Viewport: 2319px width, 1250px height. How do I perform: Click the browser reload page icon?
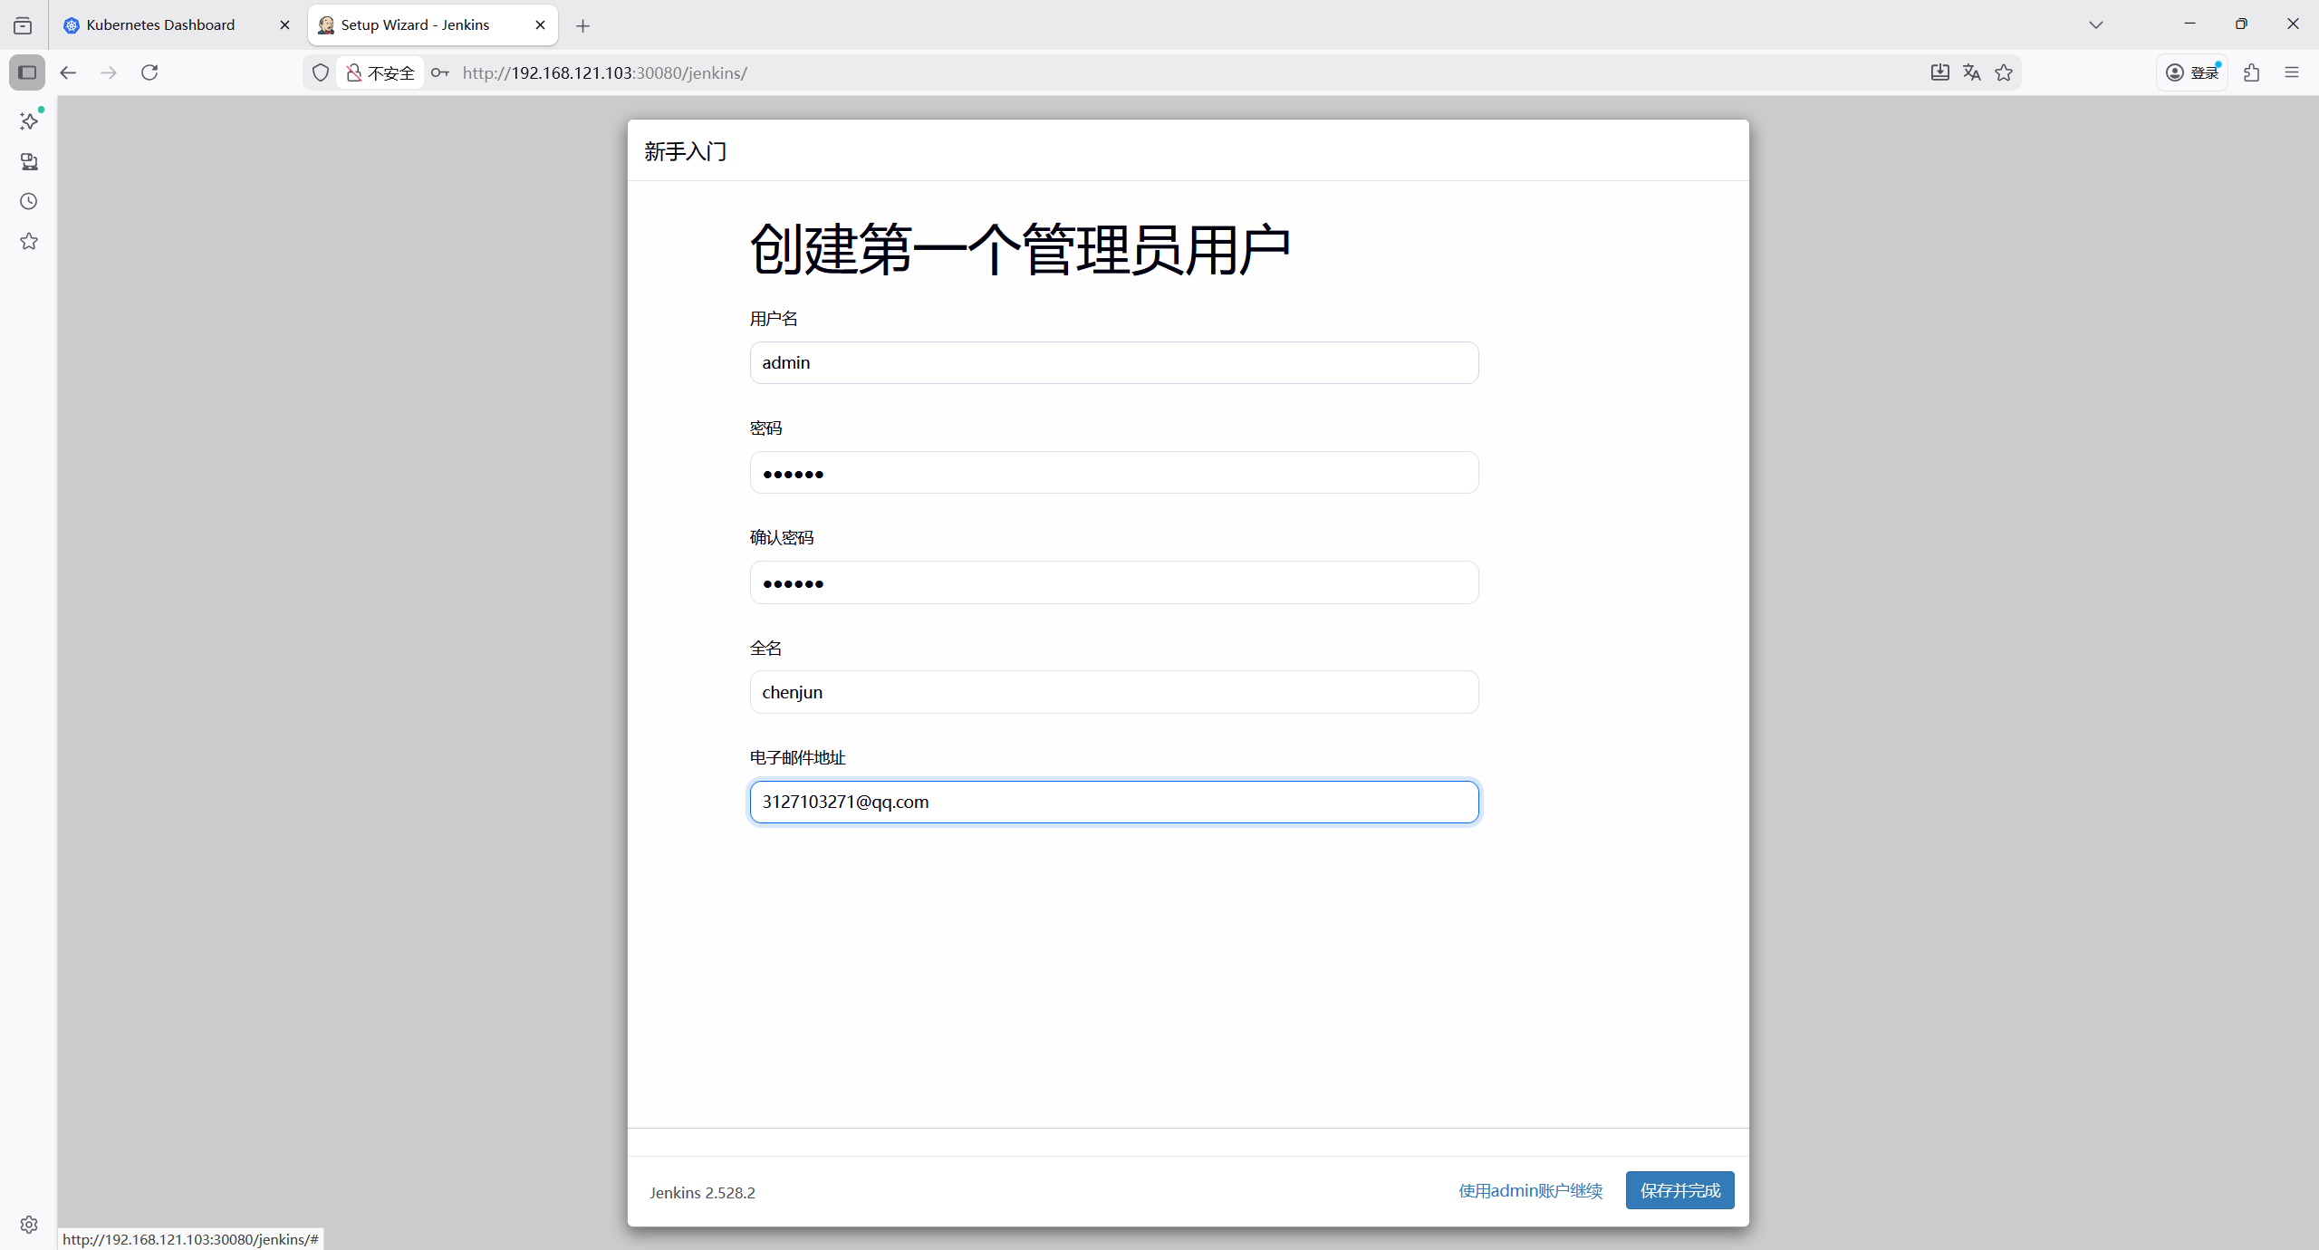click(x=149, y=72)
